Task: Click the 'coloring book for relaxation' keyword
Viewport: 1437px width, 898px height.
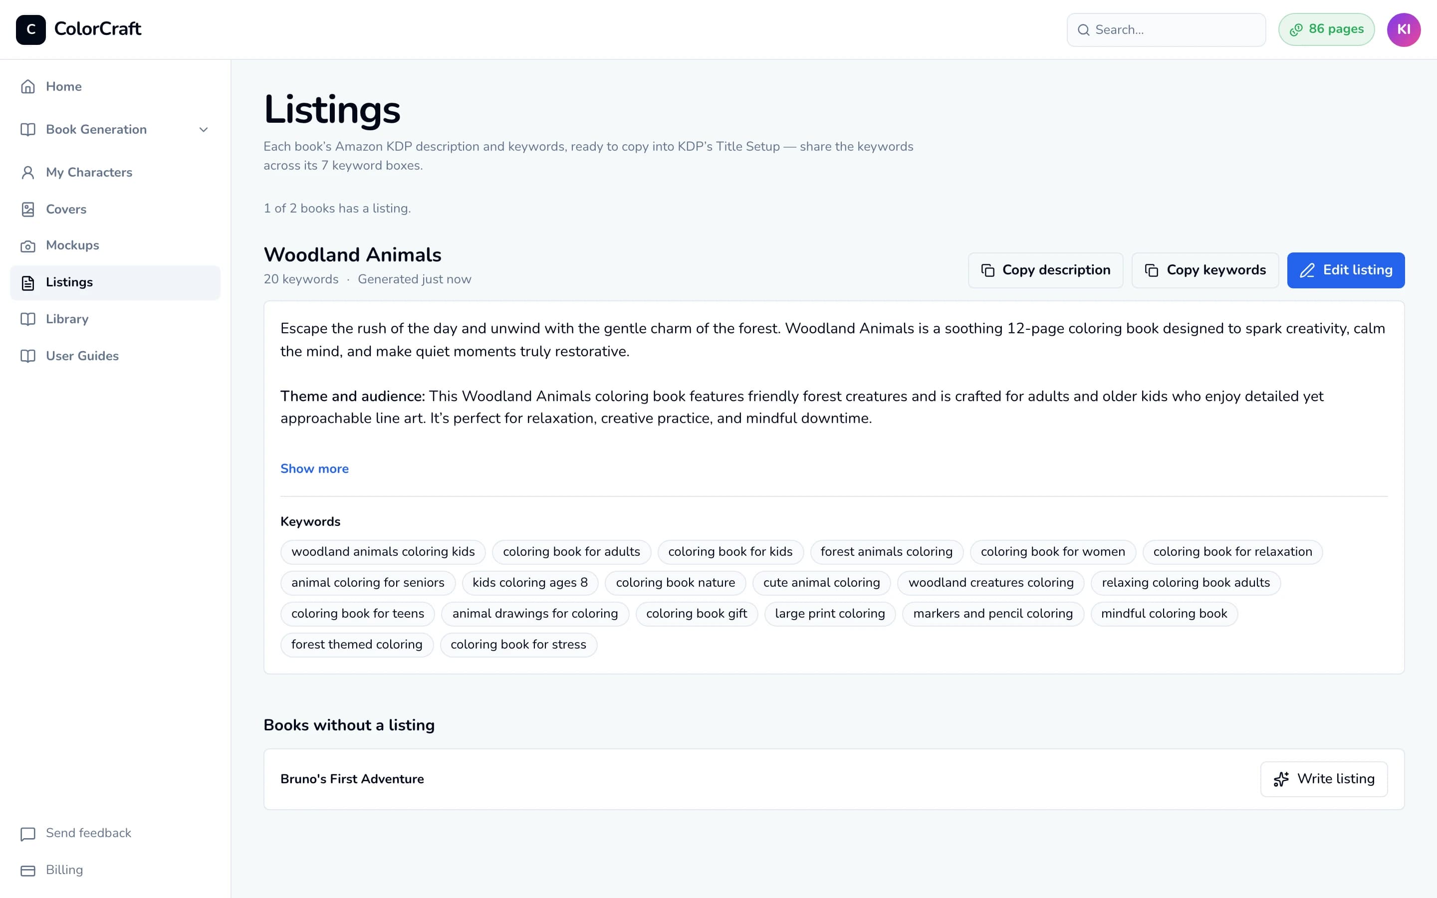Action: tap(1233, 552)
